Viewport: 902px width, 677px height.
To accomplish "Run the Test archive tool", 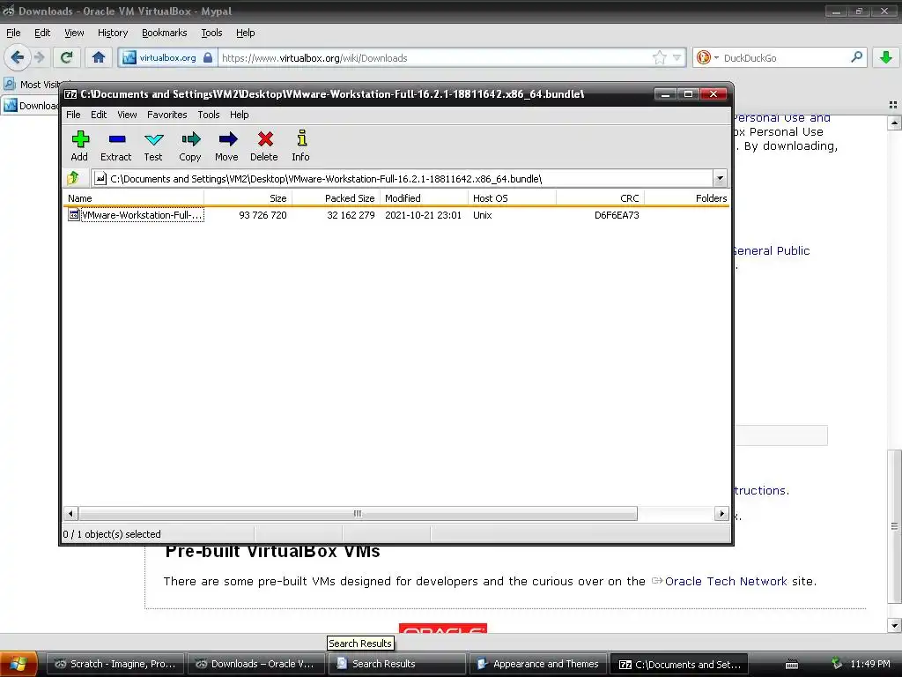I will [153, 145].
